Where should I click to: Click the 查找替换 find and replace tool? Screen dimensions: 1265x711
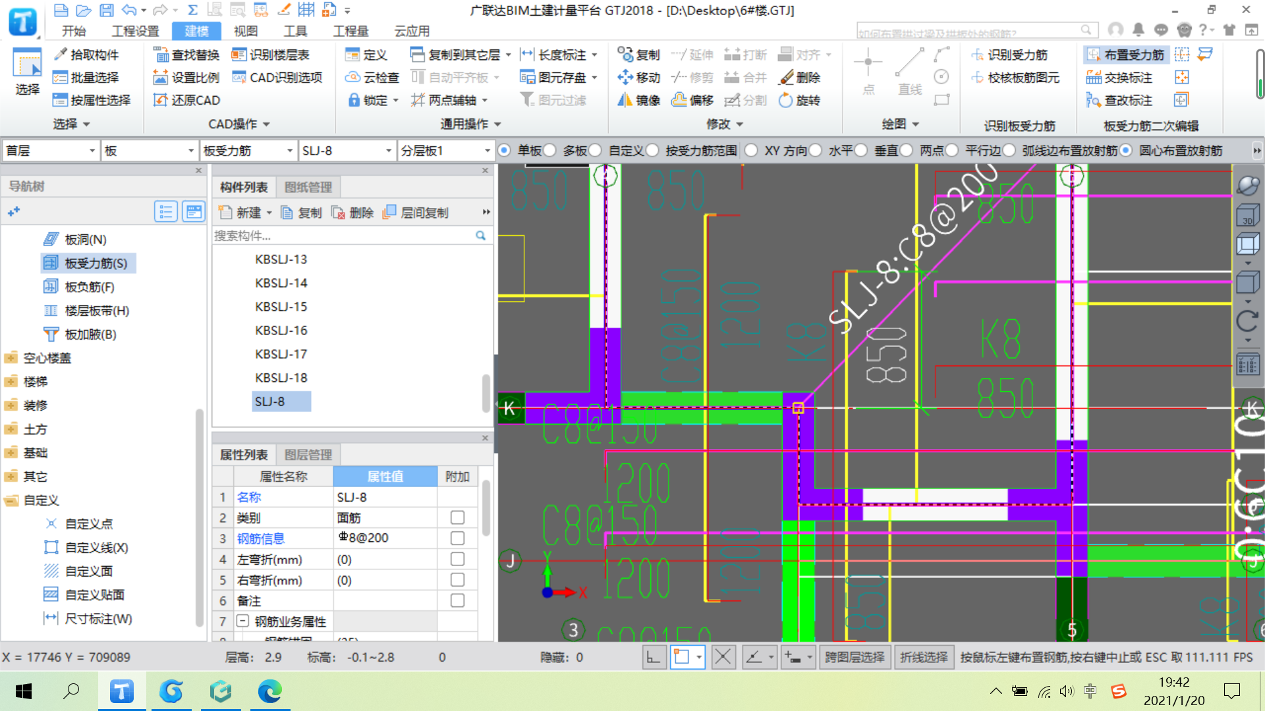click(186, 55)
